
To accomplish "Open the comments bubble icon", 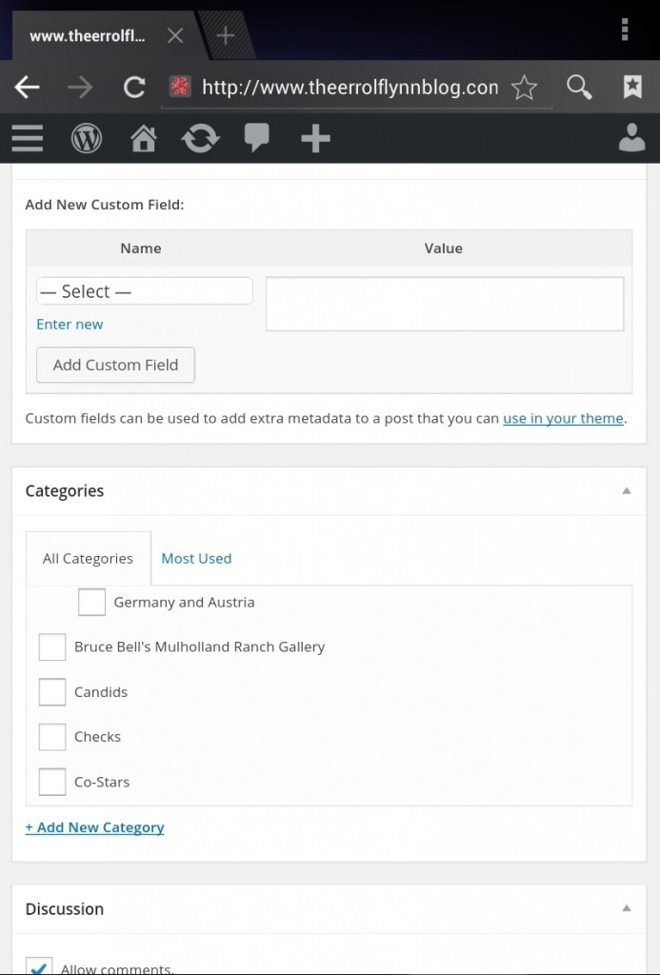I will pos(256,139).
